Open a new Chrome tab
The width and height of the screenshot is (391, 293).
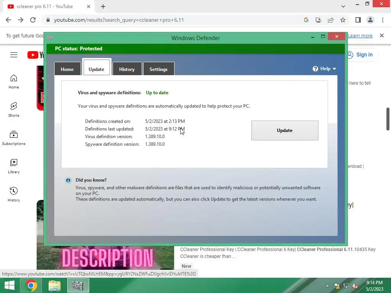[x=103, y=7]
